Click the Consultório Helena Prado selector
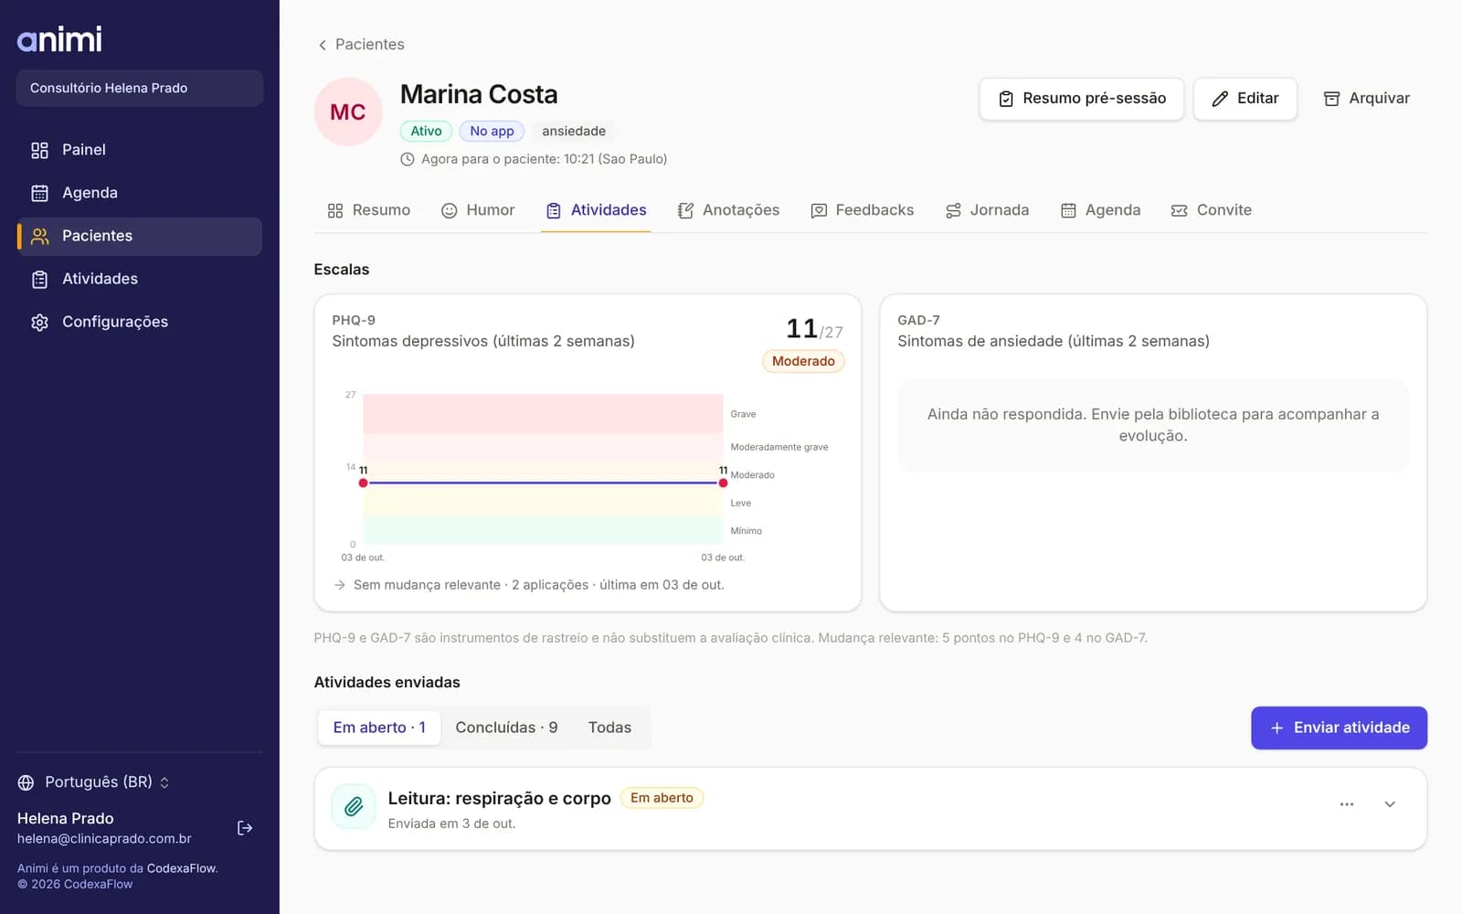 140,88
